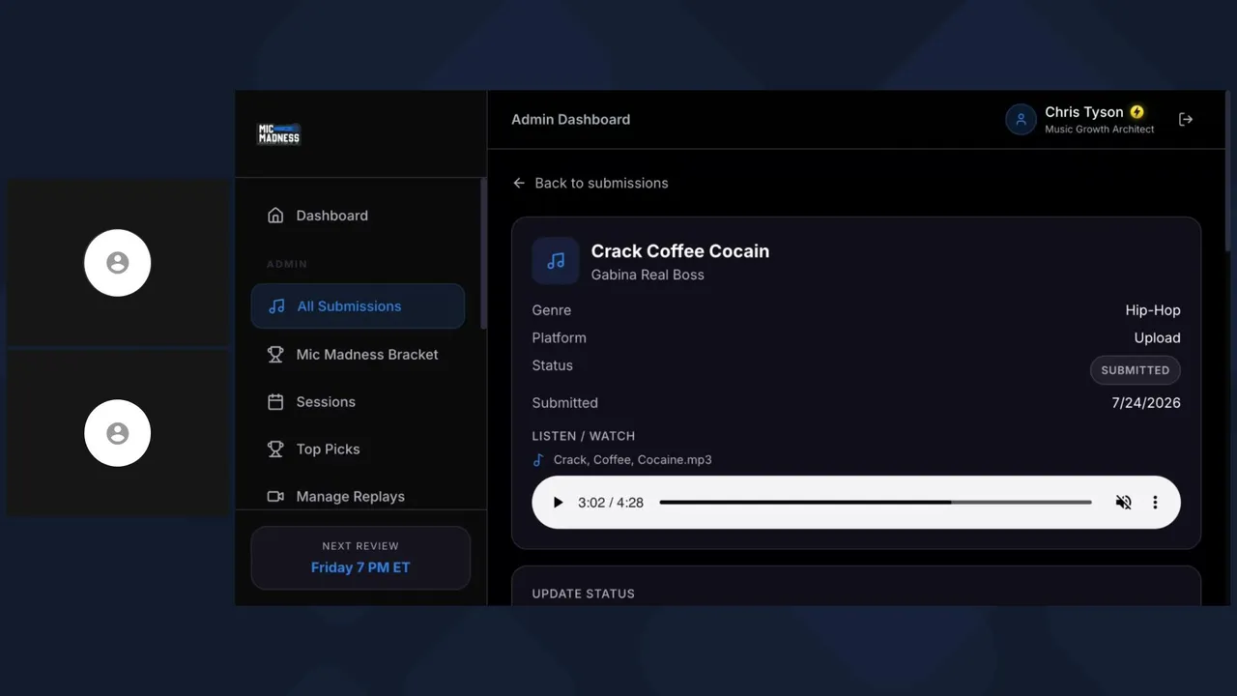1237x696 pixels.
Task: Click the LISTEN / WATCH label
Action: (x=584, y=436)
